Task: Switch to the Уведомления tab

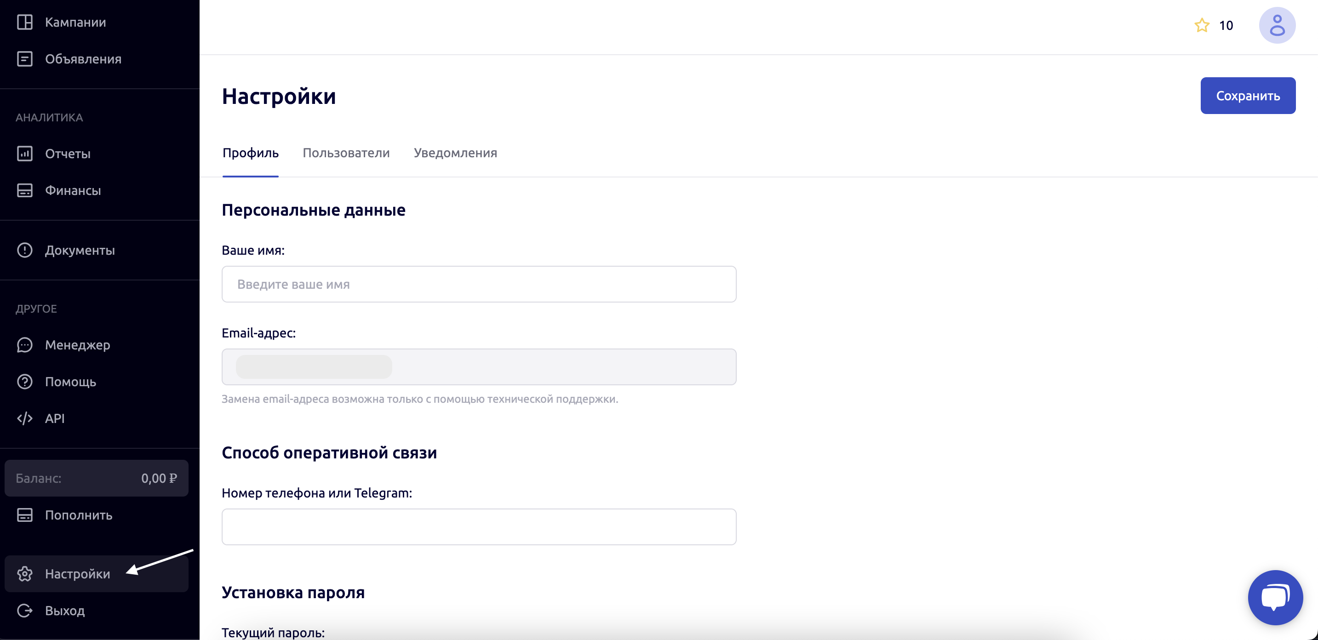Action: pos(455,153)
